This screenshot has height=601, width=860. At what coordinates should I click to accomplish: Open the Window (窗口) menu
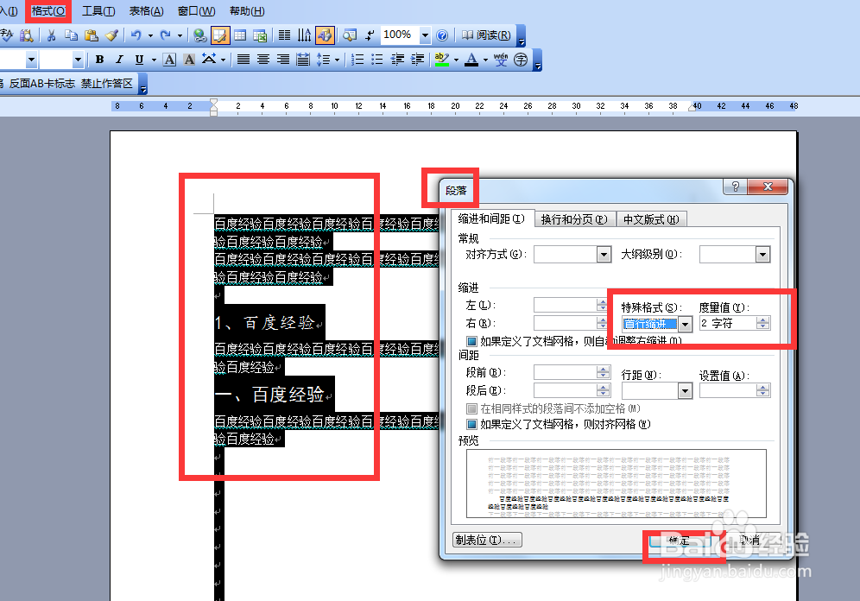click(x=196, y=11)
